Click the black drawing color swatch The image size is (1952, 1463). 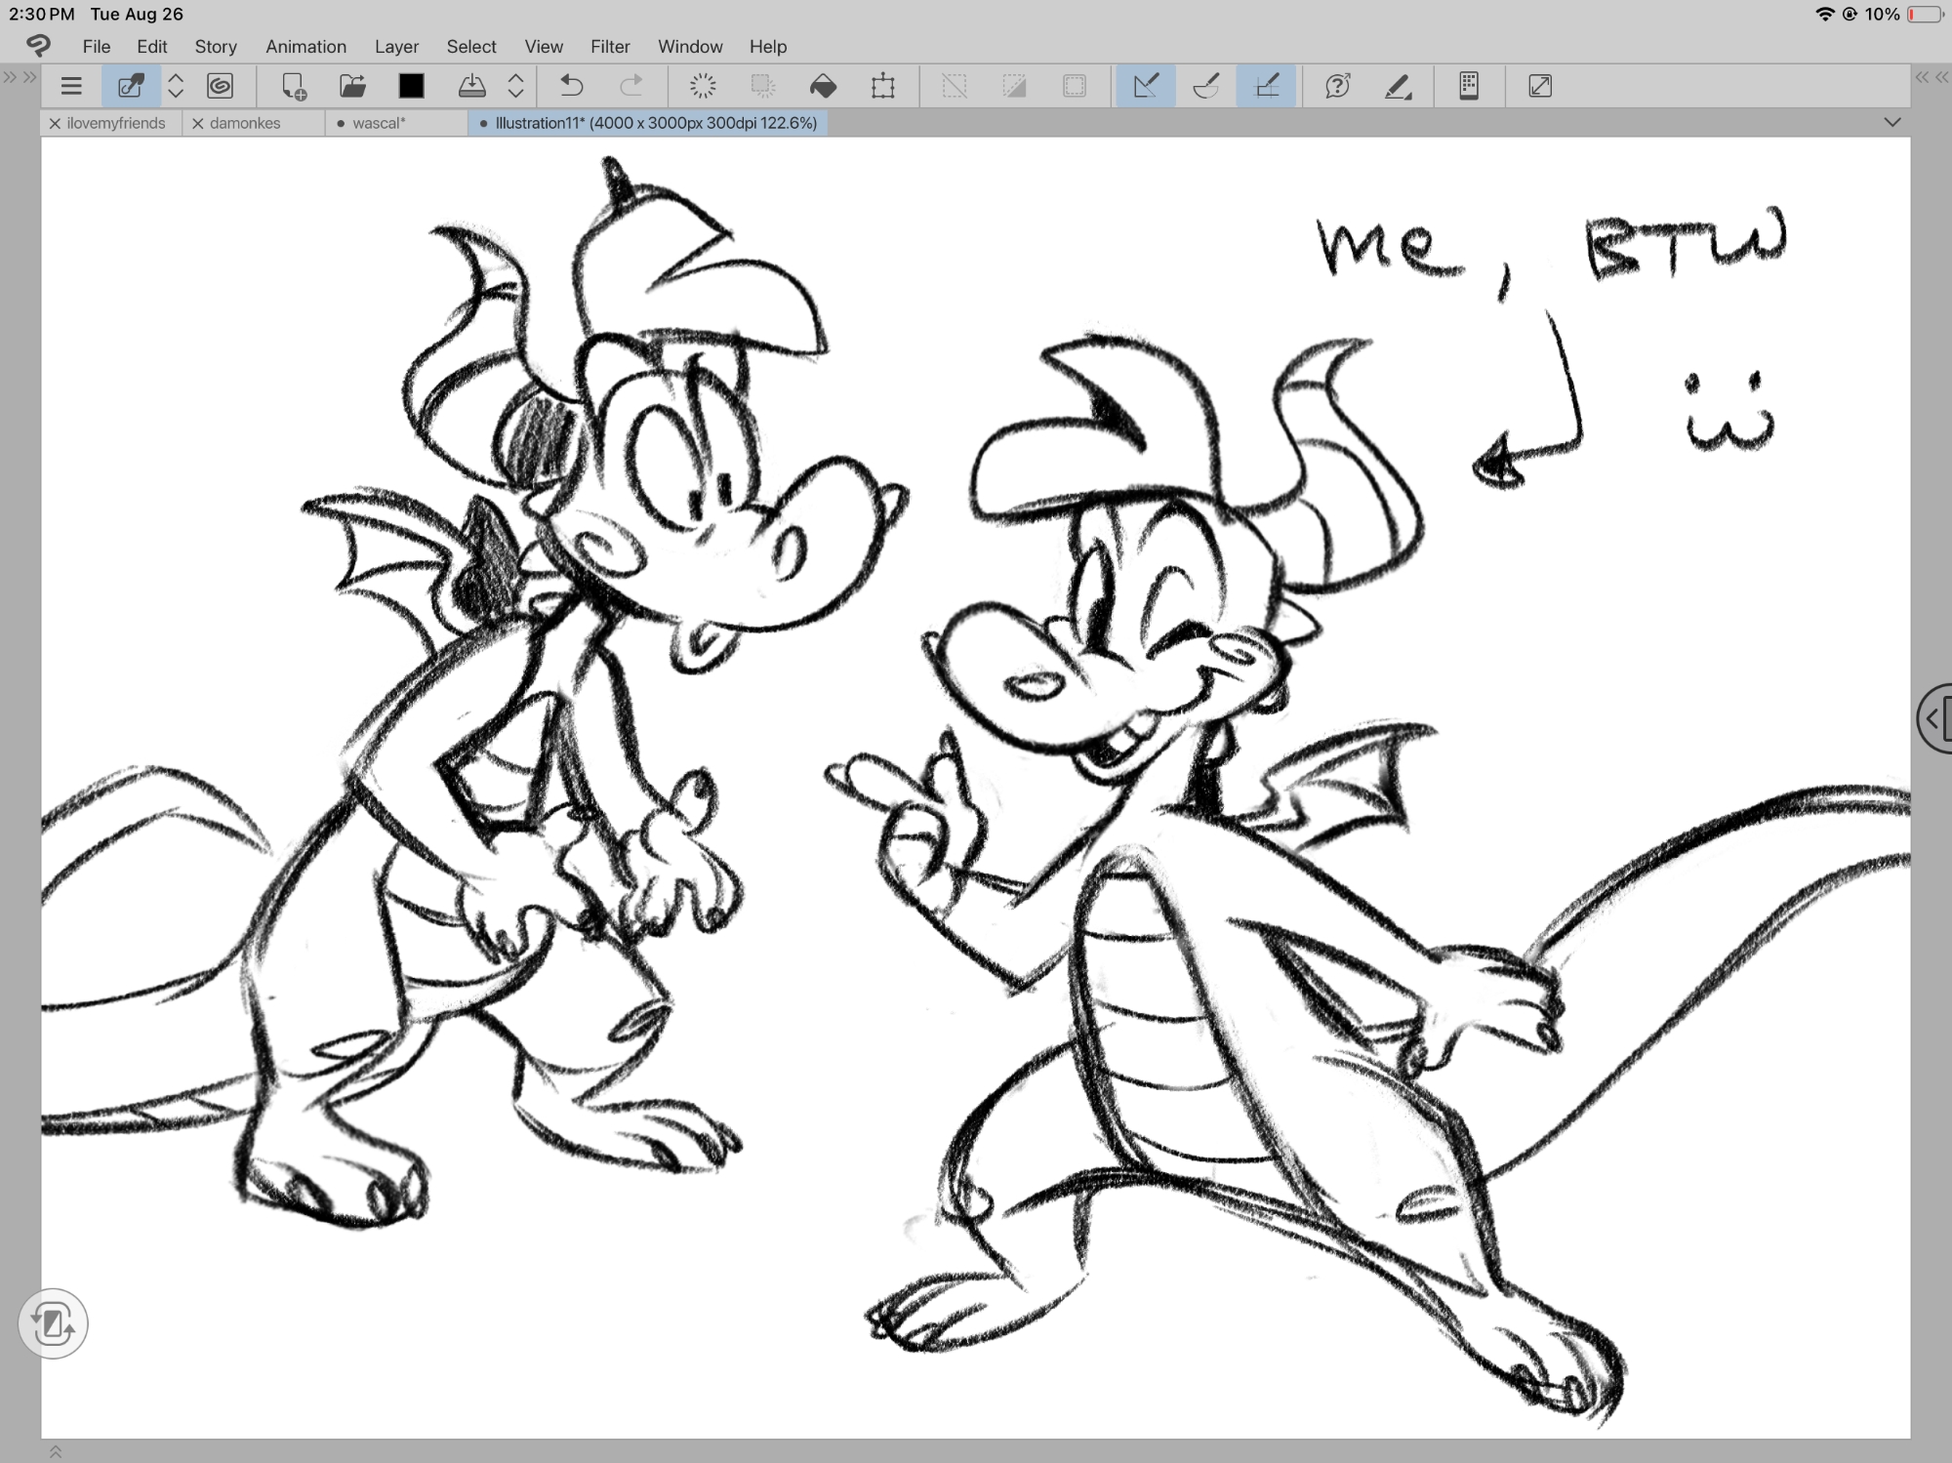click(412, 86)
